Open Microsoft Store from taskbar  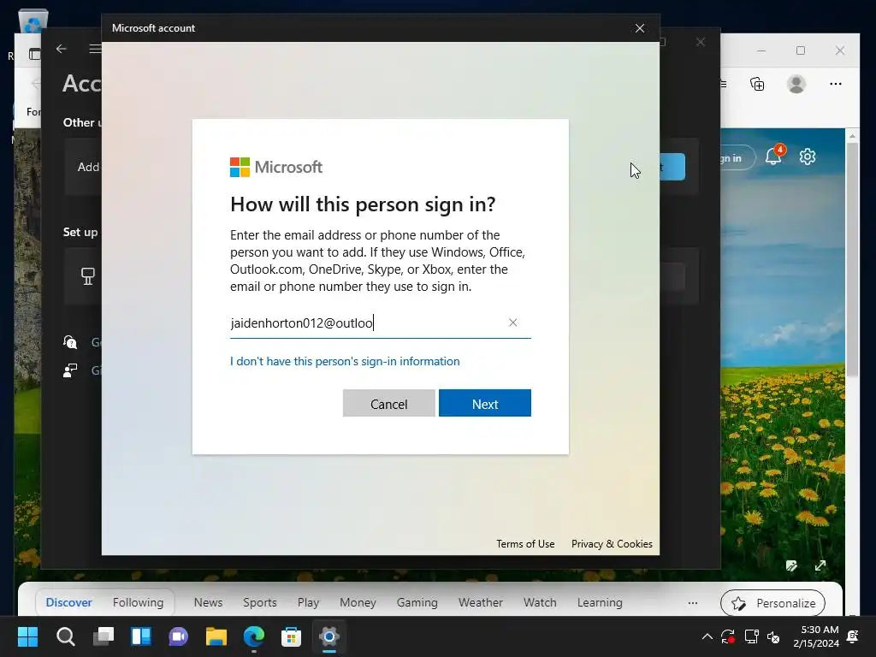[x=291, y=636]
